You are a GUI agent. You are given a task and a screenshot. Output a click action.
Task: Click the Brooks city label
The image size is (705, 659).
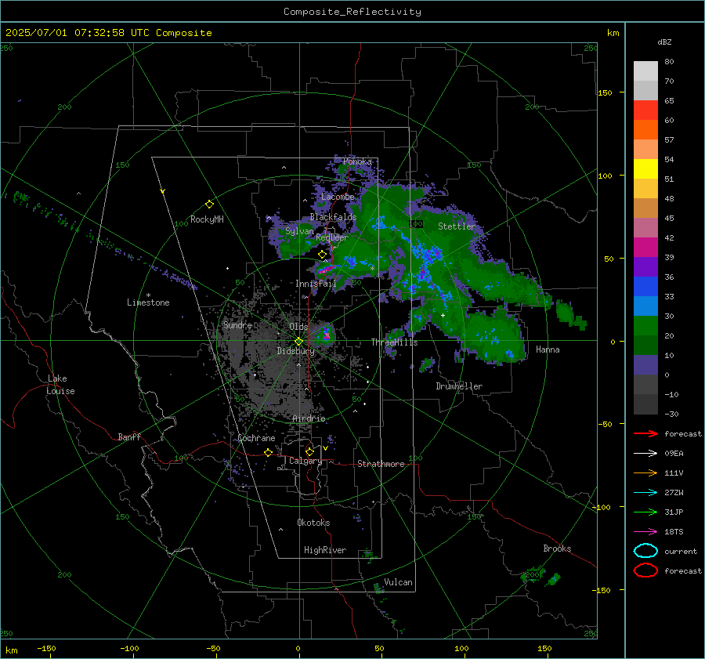557,549
